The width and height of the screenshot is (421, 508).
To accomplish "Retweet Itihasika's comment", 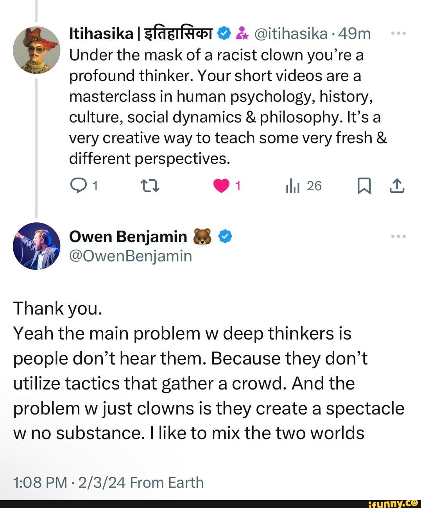I will coord(150,186).
